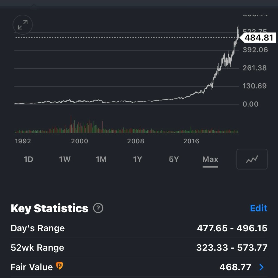This screenshot has height=278, width=278.
Task: Click the Key Statistics help question mark
Action: 98,208
